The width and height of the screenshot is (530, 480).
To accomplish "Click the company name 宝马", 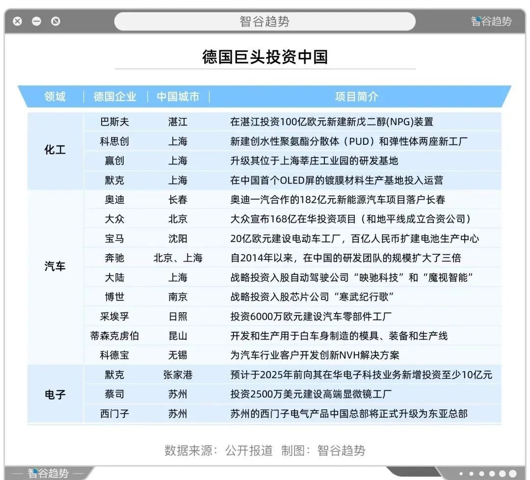I will pos(114,239).
